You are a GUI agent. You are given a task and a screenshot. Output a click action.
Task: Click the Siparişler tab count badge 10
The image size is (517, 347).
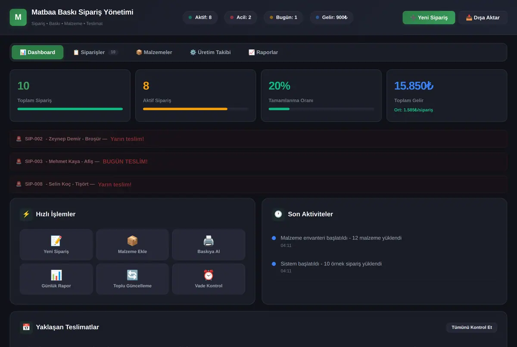pos(113,52)
